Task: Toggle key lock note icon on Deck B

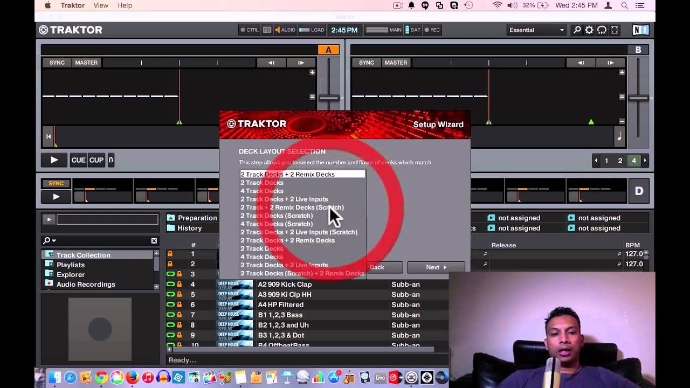Action: pos(619,137)
